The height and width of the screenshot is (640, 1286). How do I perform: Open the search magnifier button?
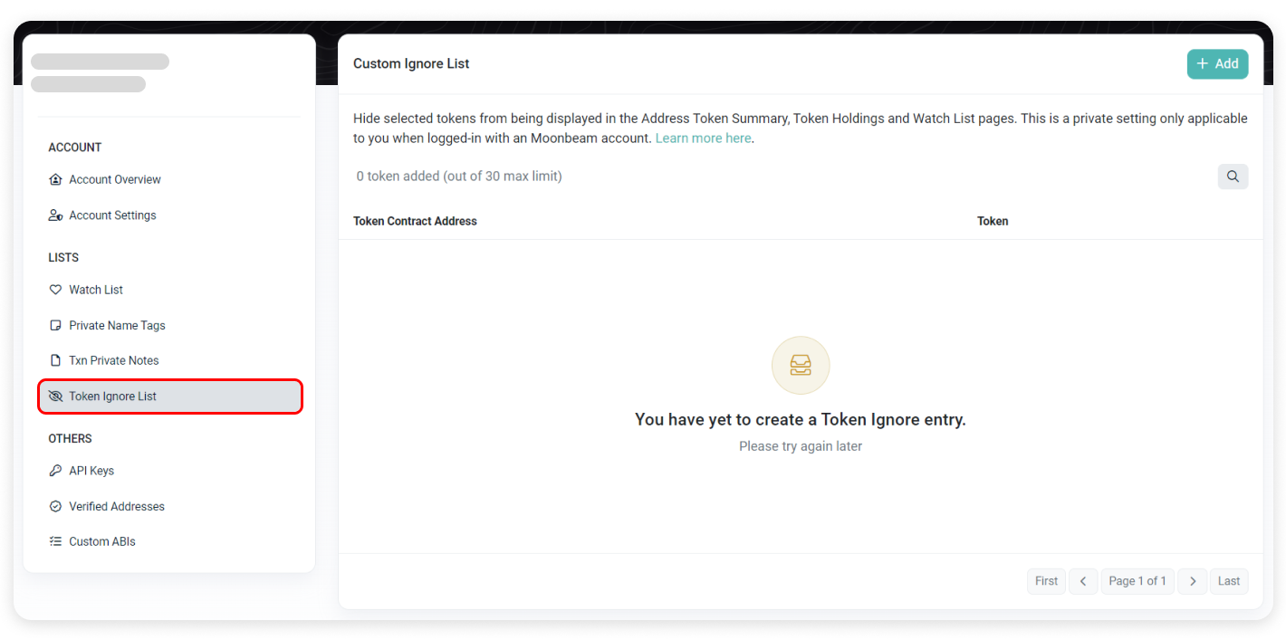click(1233, 177)
